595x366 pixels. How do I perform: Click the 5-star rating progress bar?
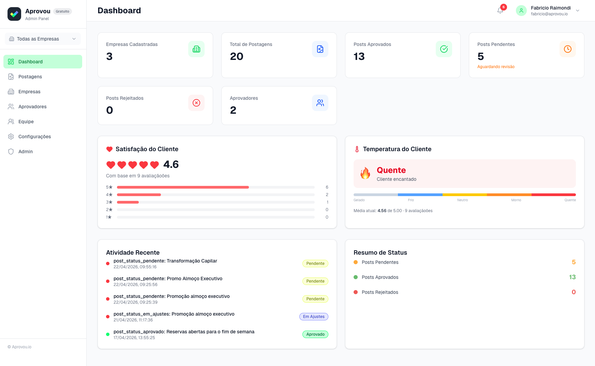click(215, 187)
